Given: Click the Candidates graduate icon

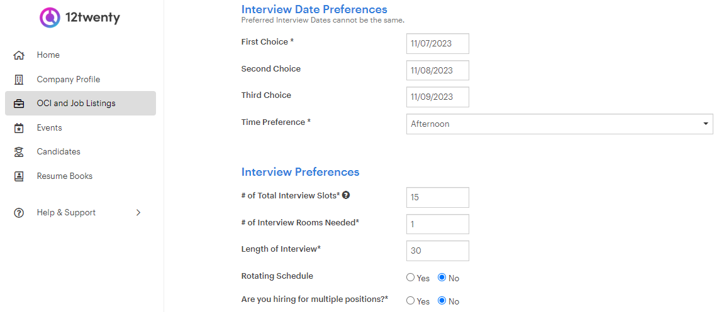Looking at the screenshot, I should [19, 152].
